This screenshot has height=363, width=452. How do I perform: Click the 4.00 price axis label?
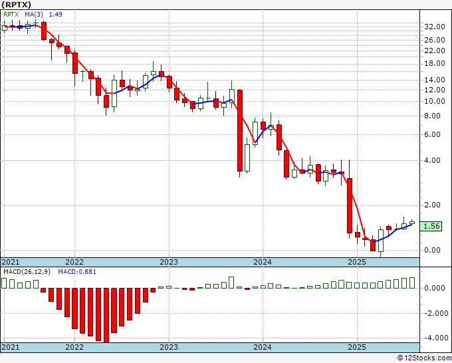point(433,160)
